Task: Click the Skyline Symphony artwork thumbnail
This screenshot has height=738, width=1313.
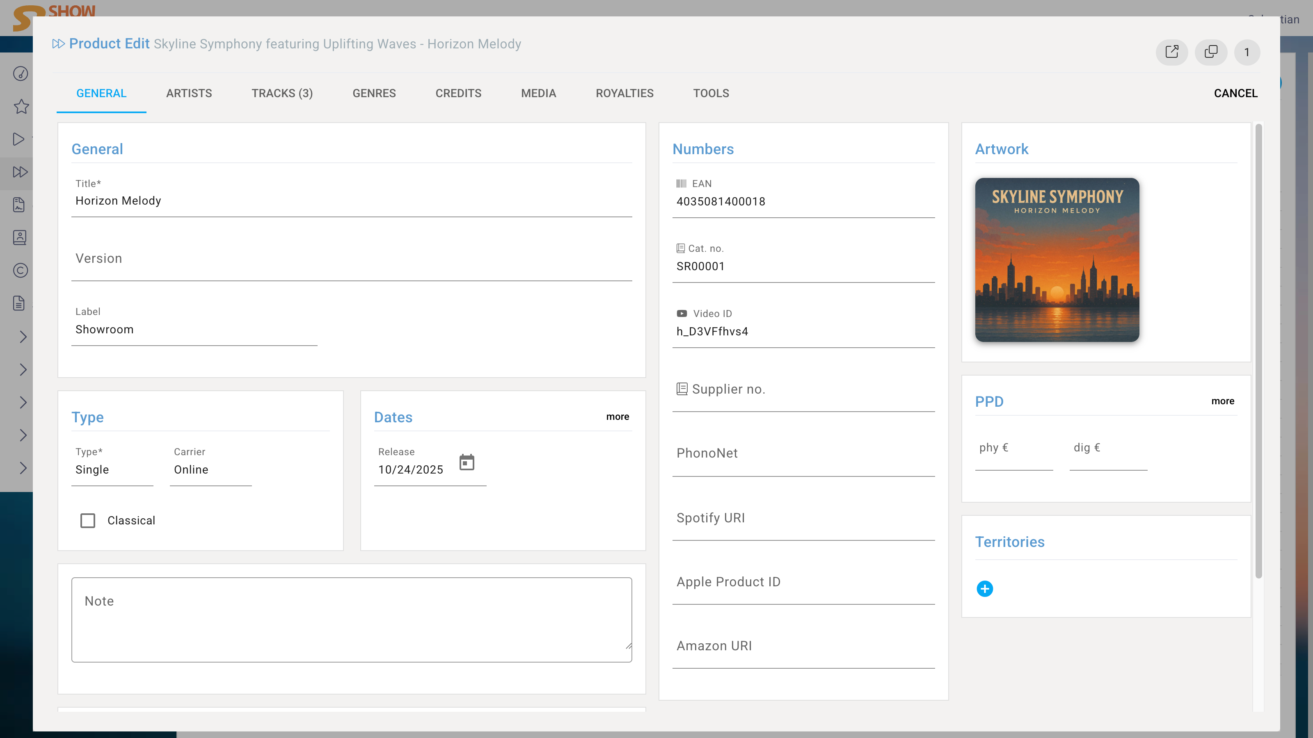Action: point(1057,260)
